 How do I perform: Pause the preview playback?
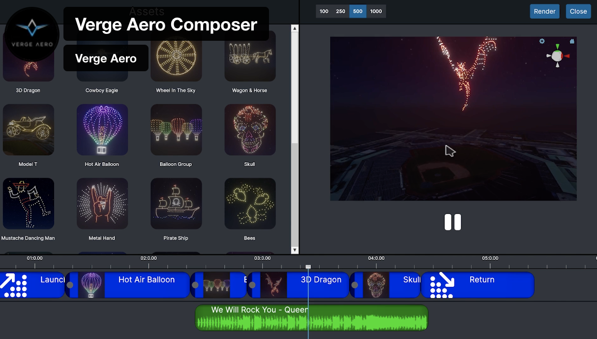[x=453, y=222]
